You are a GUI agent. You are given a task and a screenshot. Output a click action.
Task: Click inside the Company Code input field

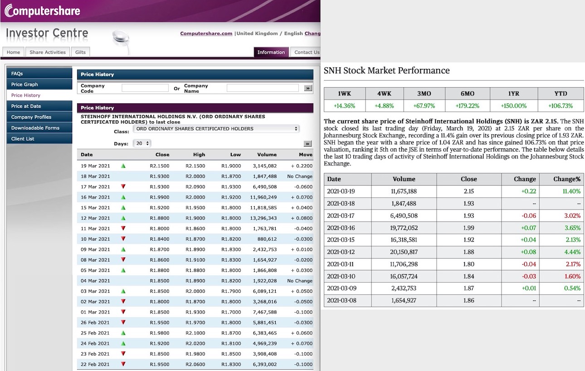pyautogui.click(x=144, y=88)
